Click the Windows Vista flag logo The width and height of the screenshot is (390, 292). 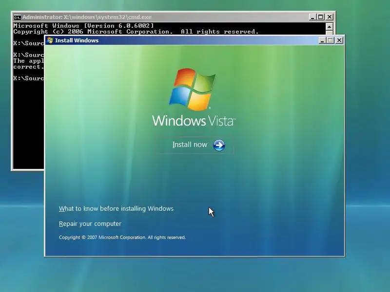tap(192, 90)
